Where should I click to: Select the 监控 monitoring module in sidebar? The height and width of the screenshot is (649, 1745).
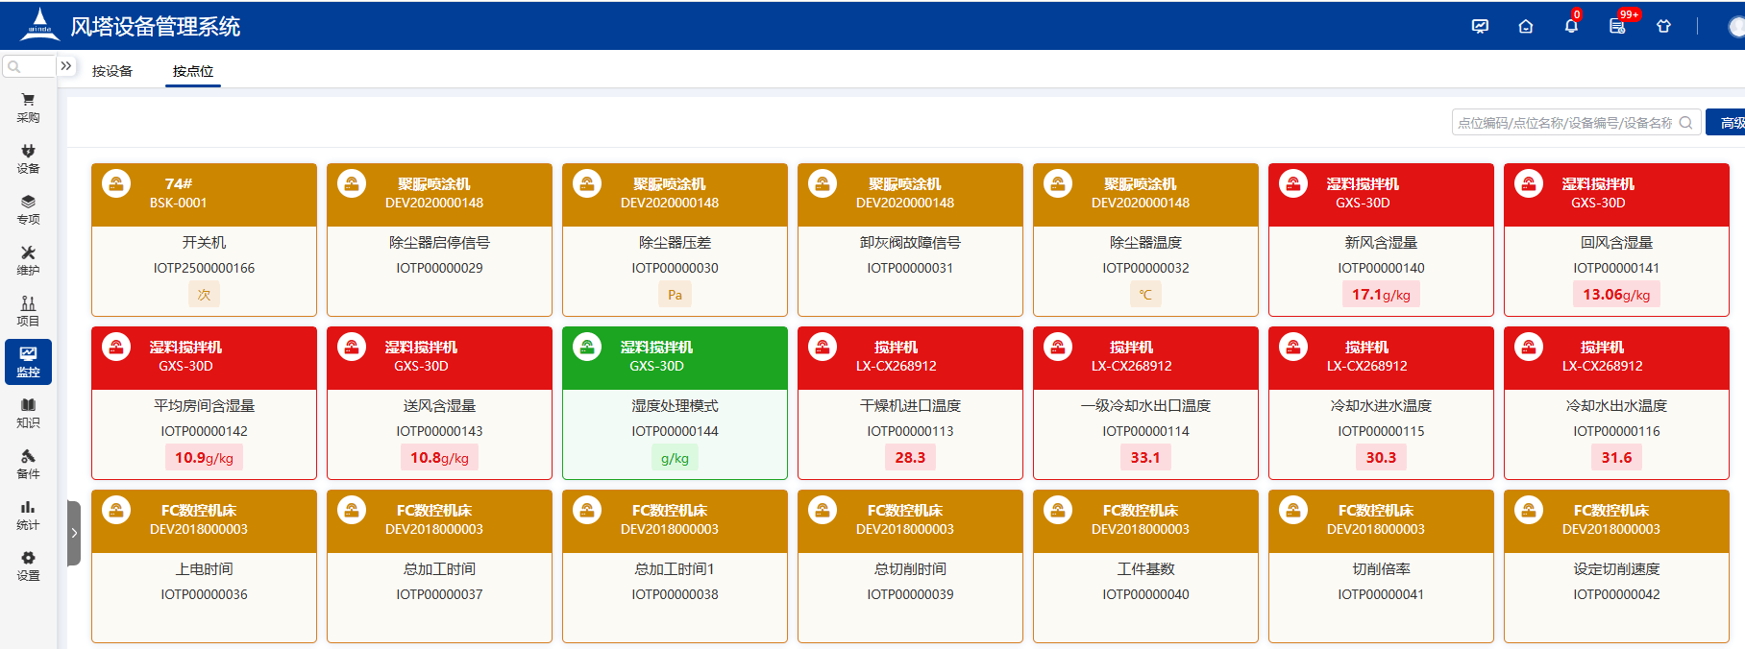click(x=28, y=362)
